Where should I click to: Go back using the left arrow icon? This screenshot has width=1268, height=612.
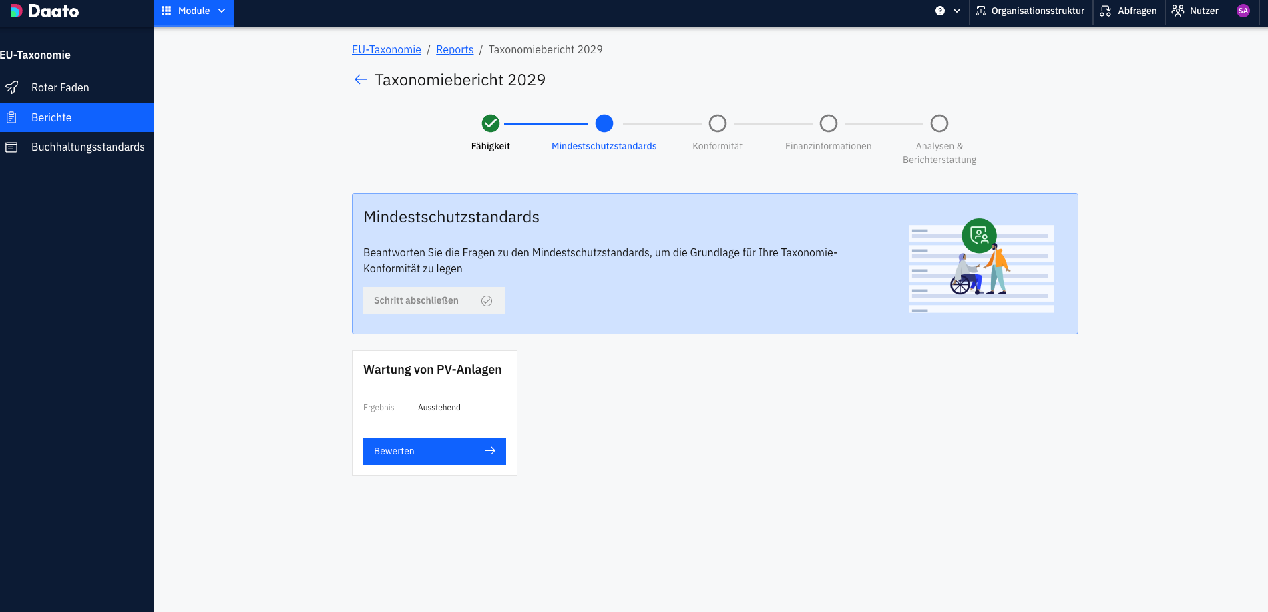[361, 80]
